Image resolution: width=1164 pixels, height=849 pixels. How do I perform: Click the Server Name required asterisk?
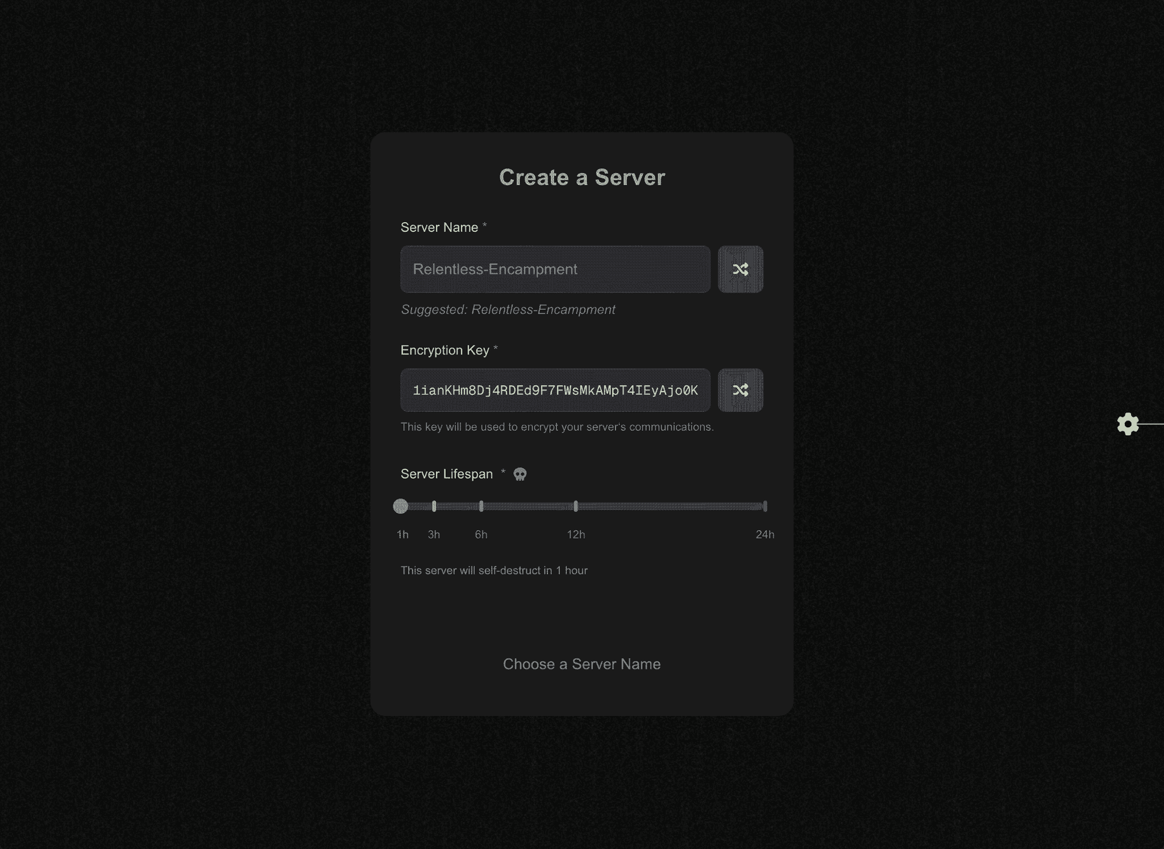[x=484, y=226]
